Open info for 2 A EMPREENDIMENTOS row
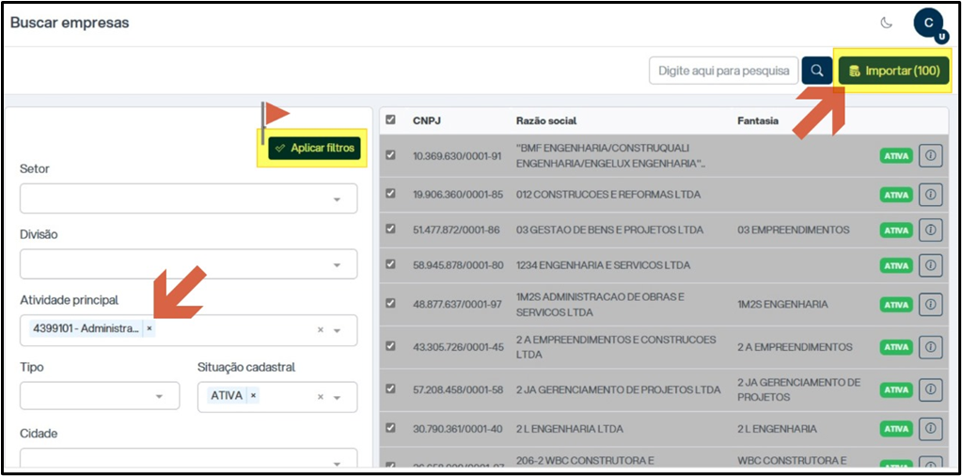962x476 pixels. pos(930,347)
